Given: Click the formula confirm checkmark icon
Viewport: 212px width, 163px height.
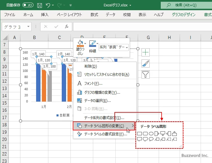Looking at the screenshot, I should point(56,26).
